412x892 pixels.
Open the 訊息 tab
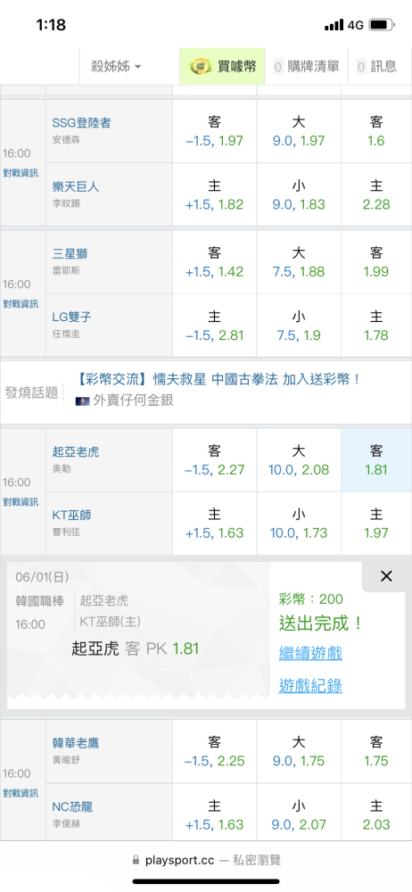tap(376, 67)
